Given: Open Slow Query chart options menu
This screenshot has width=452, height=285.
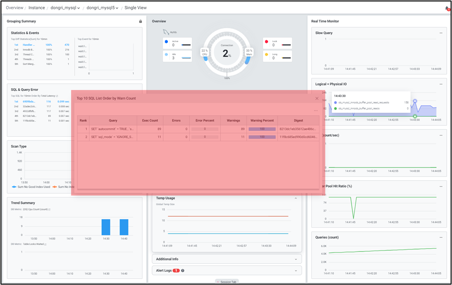Looking at the screenshot, I should pos(441,33).
